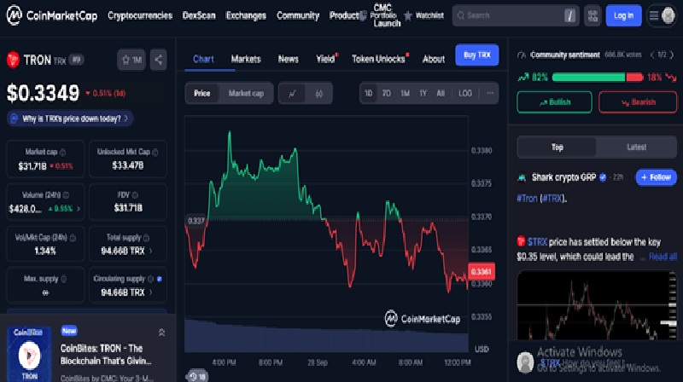
Task: Click the info icon beside Market cap
Action: tap(62, 151)
